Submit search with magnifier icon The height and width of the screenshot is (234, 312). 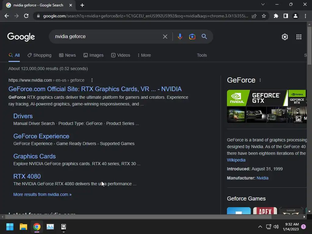[x=204, y=37]
